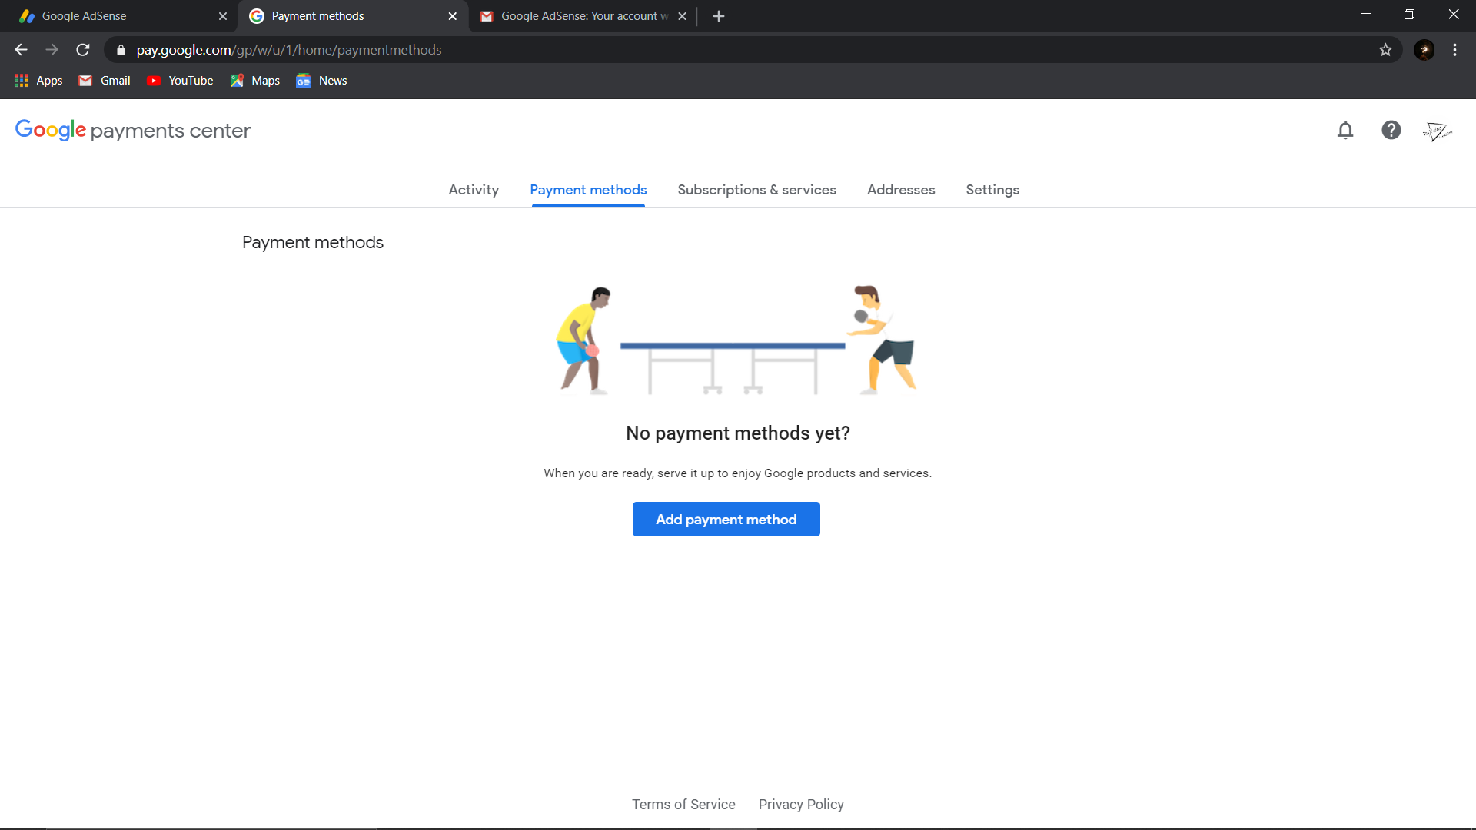This screenshot has width=1476, height=830.
Task: Click the Chrome profile avatar icon
Action: pos(1424,50)
